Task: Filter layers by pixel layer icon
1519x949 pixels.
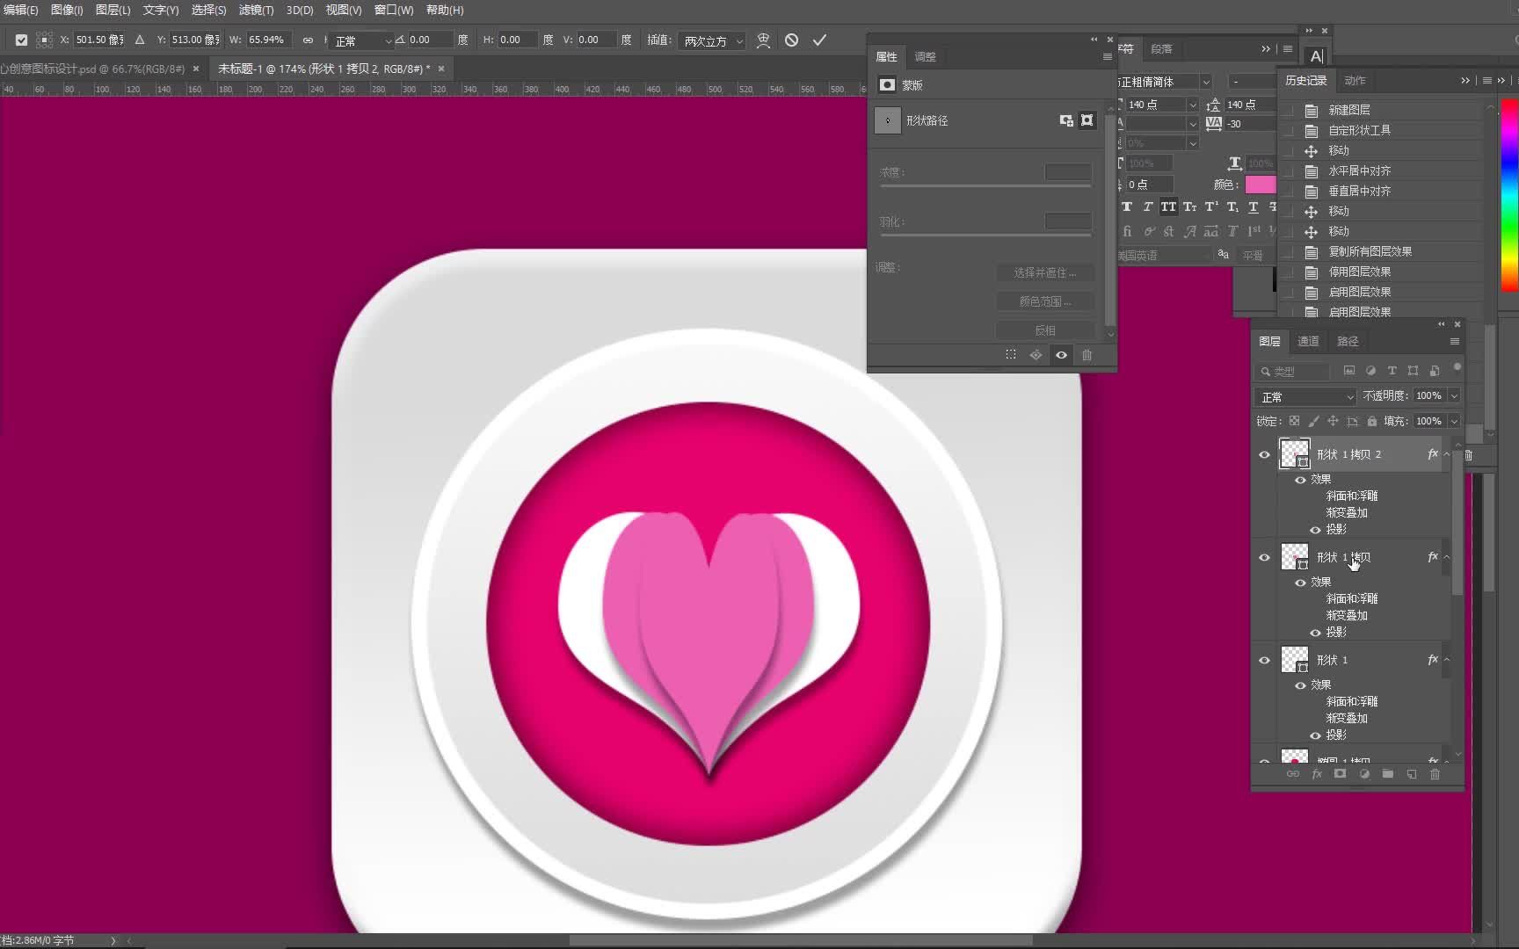Action: tap(1349, 371)
